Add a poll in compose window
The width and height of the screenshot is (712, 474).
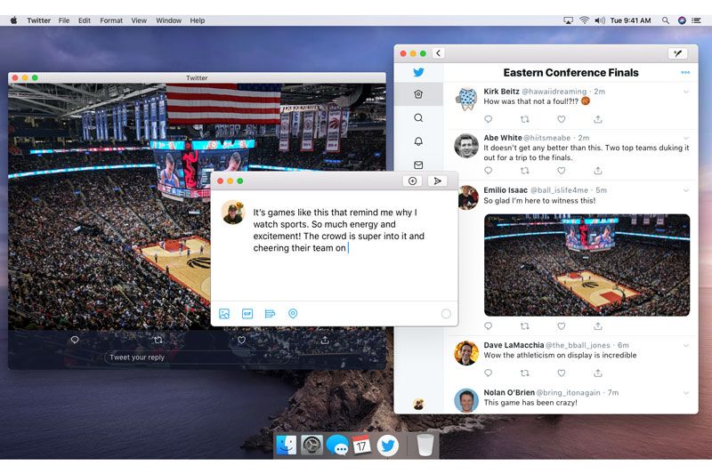coord(270,313)
